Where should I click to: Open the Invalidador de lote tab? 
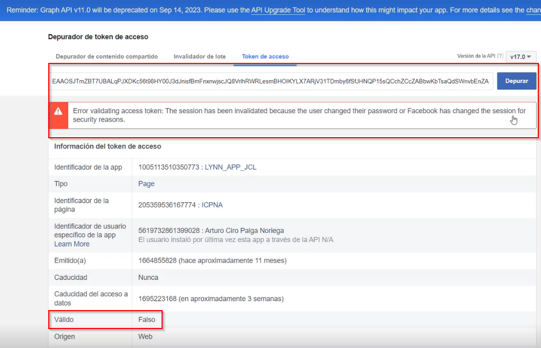coord(199,56)
